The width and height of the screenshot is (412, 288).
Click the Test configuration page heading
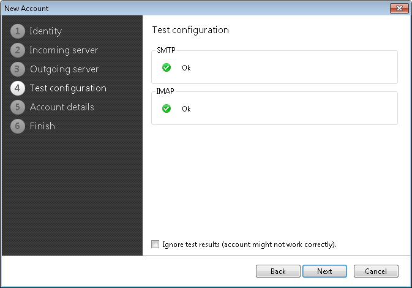pyautogui.click(x=190, y=30)
